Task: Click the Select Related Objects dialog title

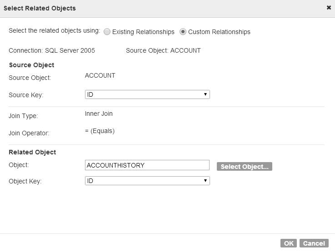Action: tap(40, 8)
